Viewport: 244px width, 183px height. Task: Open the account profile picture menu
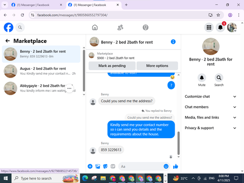(x=232, y=27)
